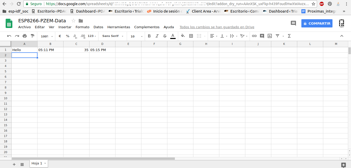Move document using folder icon

[x=81, y=21]
